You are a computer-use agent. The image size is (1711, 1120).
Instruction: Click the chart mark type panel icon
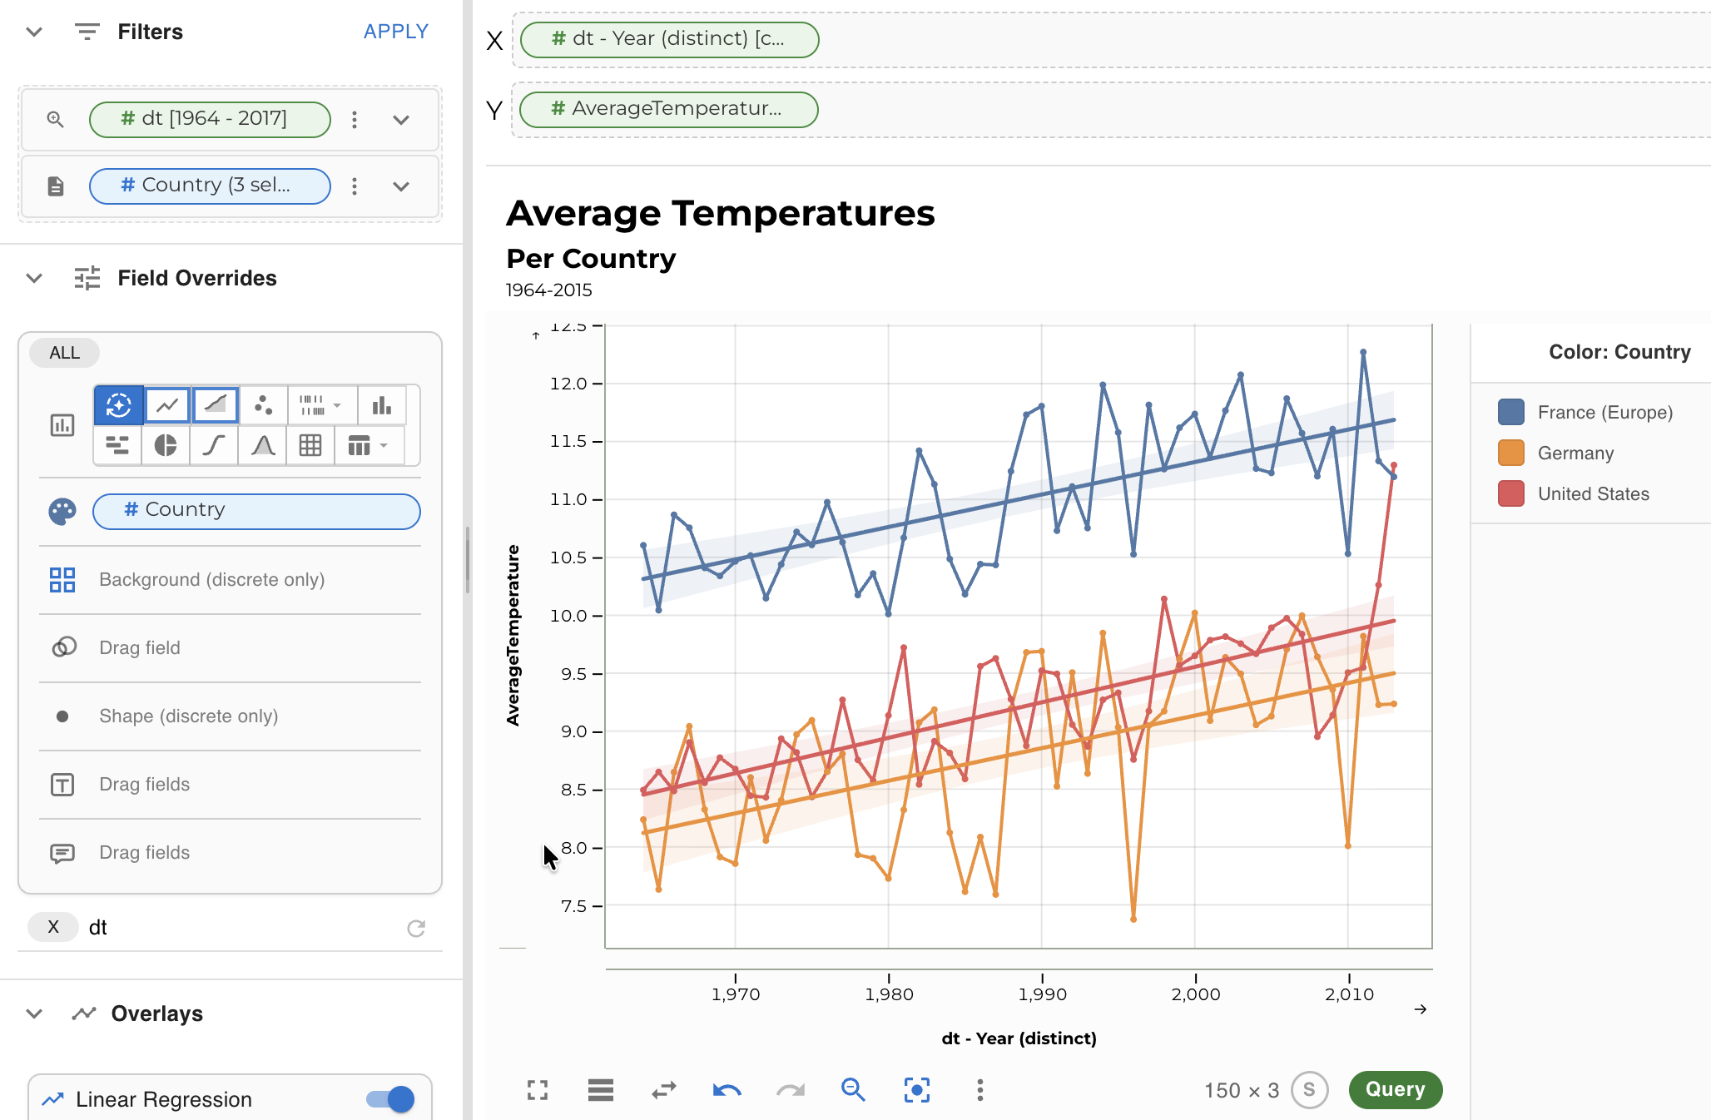62,425
